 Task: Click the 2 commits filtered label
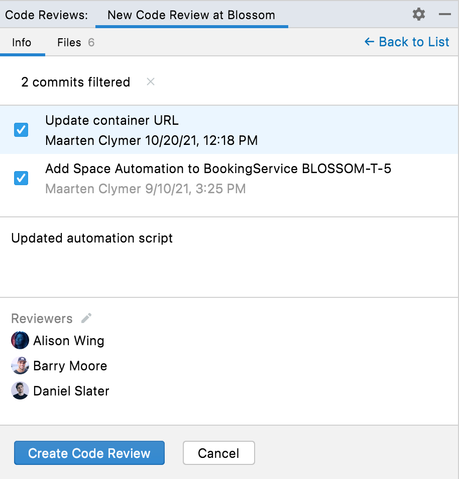pyautogui.click(x=75, y=82)
